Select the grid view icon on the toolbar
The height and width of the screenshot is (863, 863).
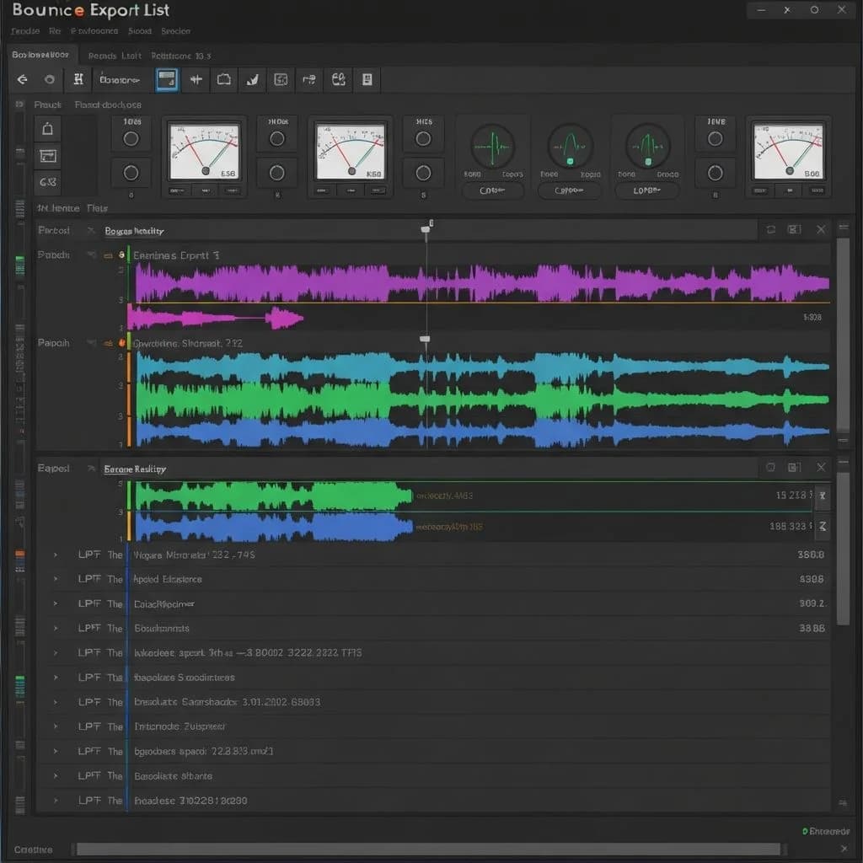pyautogui.click(x=281, y=80)
